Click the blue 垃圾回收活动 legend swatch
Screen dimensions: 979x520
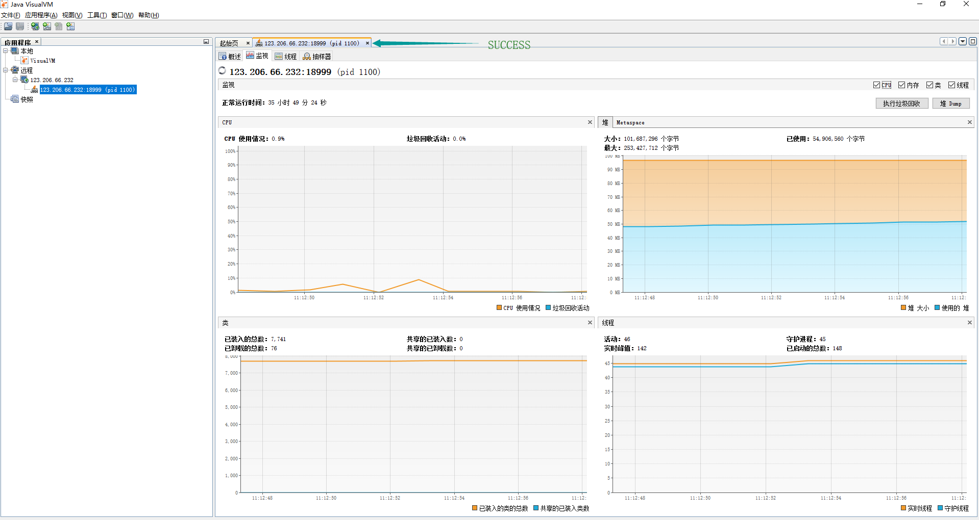coord(548,308)
